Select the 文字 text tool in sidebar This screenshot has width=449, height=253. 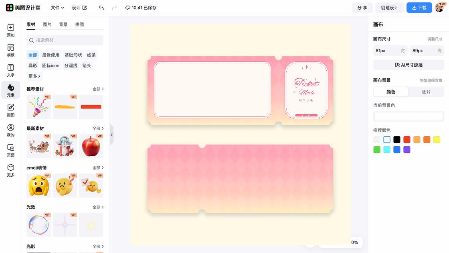point(10,71)
